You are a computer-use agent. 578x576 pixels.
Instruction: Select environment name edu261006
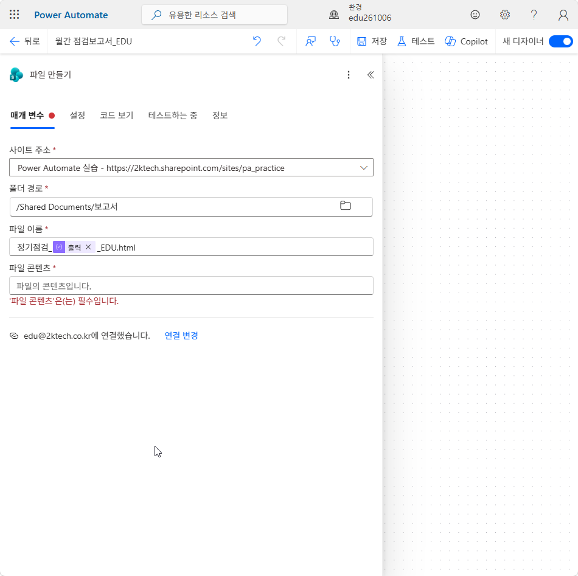click(x=370, y=18)
